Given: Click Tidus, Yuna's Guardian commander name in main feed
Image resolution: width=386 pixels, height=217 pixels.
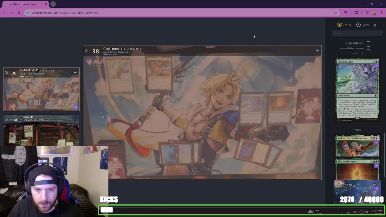Looking at the screenshot, I should coord(115,52).
